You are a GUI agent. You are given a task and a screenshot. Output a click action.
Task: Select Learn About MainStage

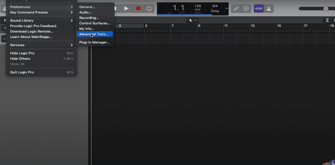(42, 37)
